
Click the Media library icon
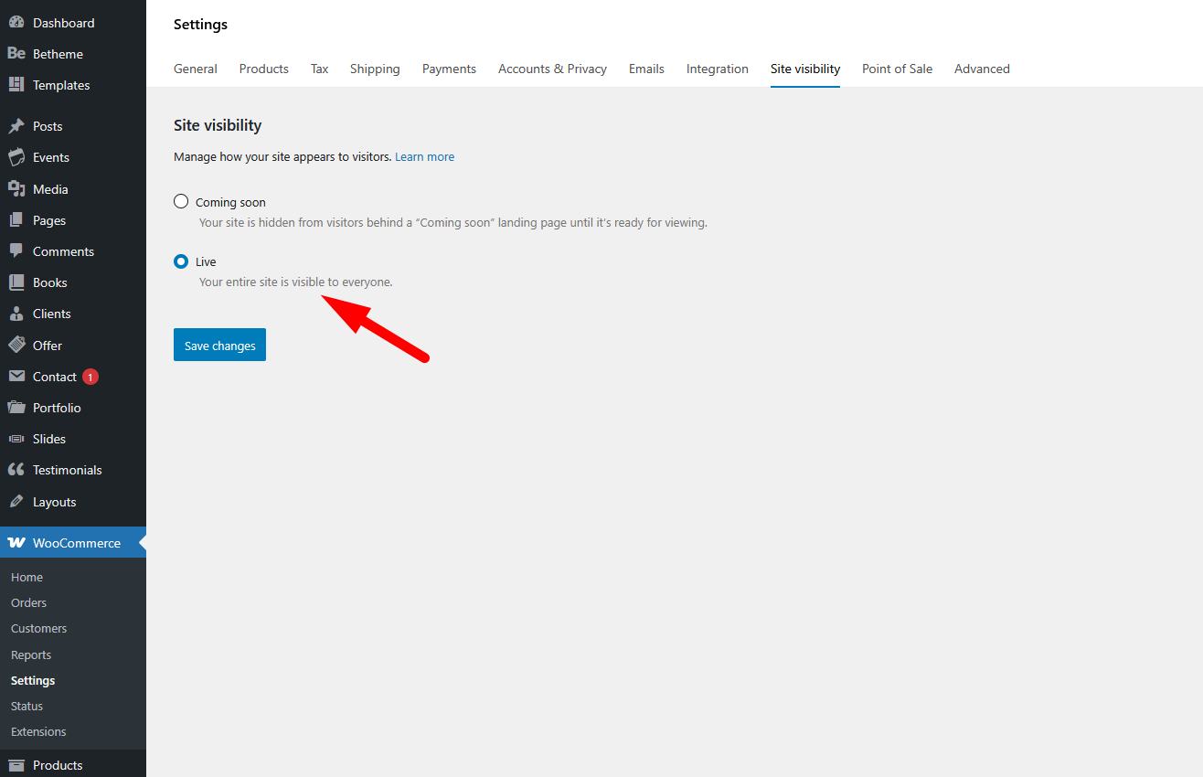[x=16, y=189]
